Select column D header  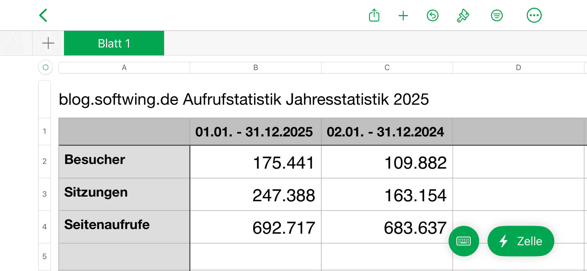tap(519, 67)
